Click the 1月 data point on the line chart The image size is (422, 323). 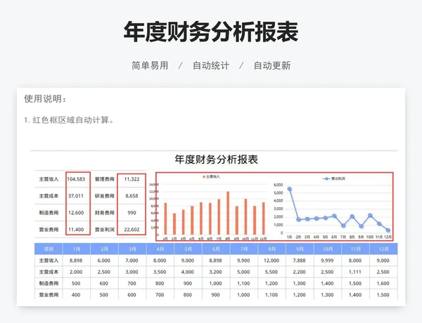tap(289, 189)
